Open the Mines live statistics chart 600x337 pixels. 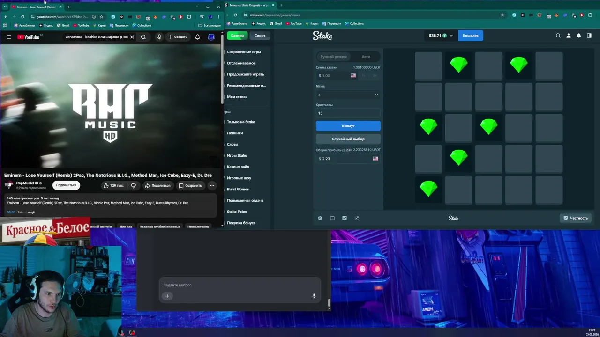345,218
